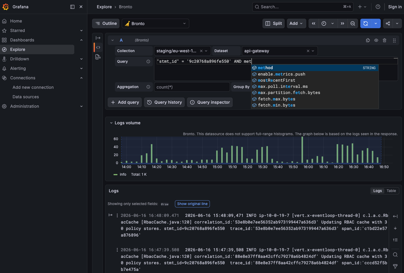Open the help question mark icon
The height and width of the screenshot is (273, 404).
point(378,7)
